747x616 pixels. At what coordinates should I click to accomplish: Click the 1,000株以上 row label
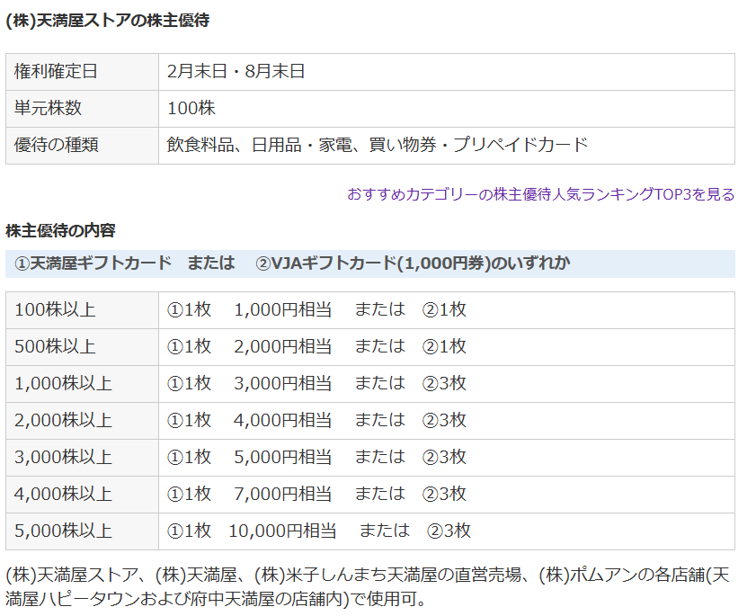[82, 383]
